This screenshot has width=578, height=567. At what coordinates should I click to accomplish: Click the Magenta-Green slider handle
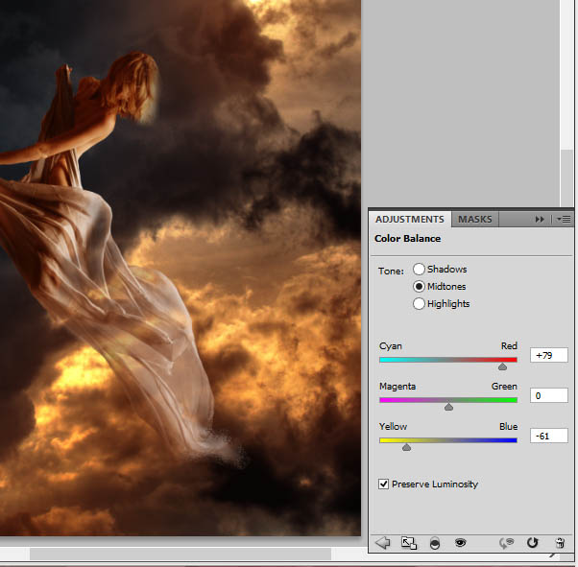coord(448,407)
